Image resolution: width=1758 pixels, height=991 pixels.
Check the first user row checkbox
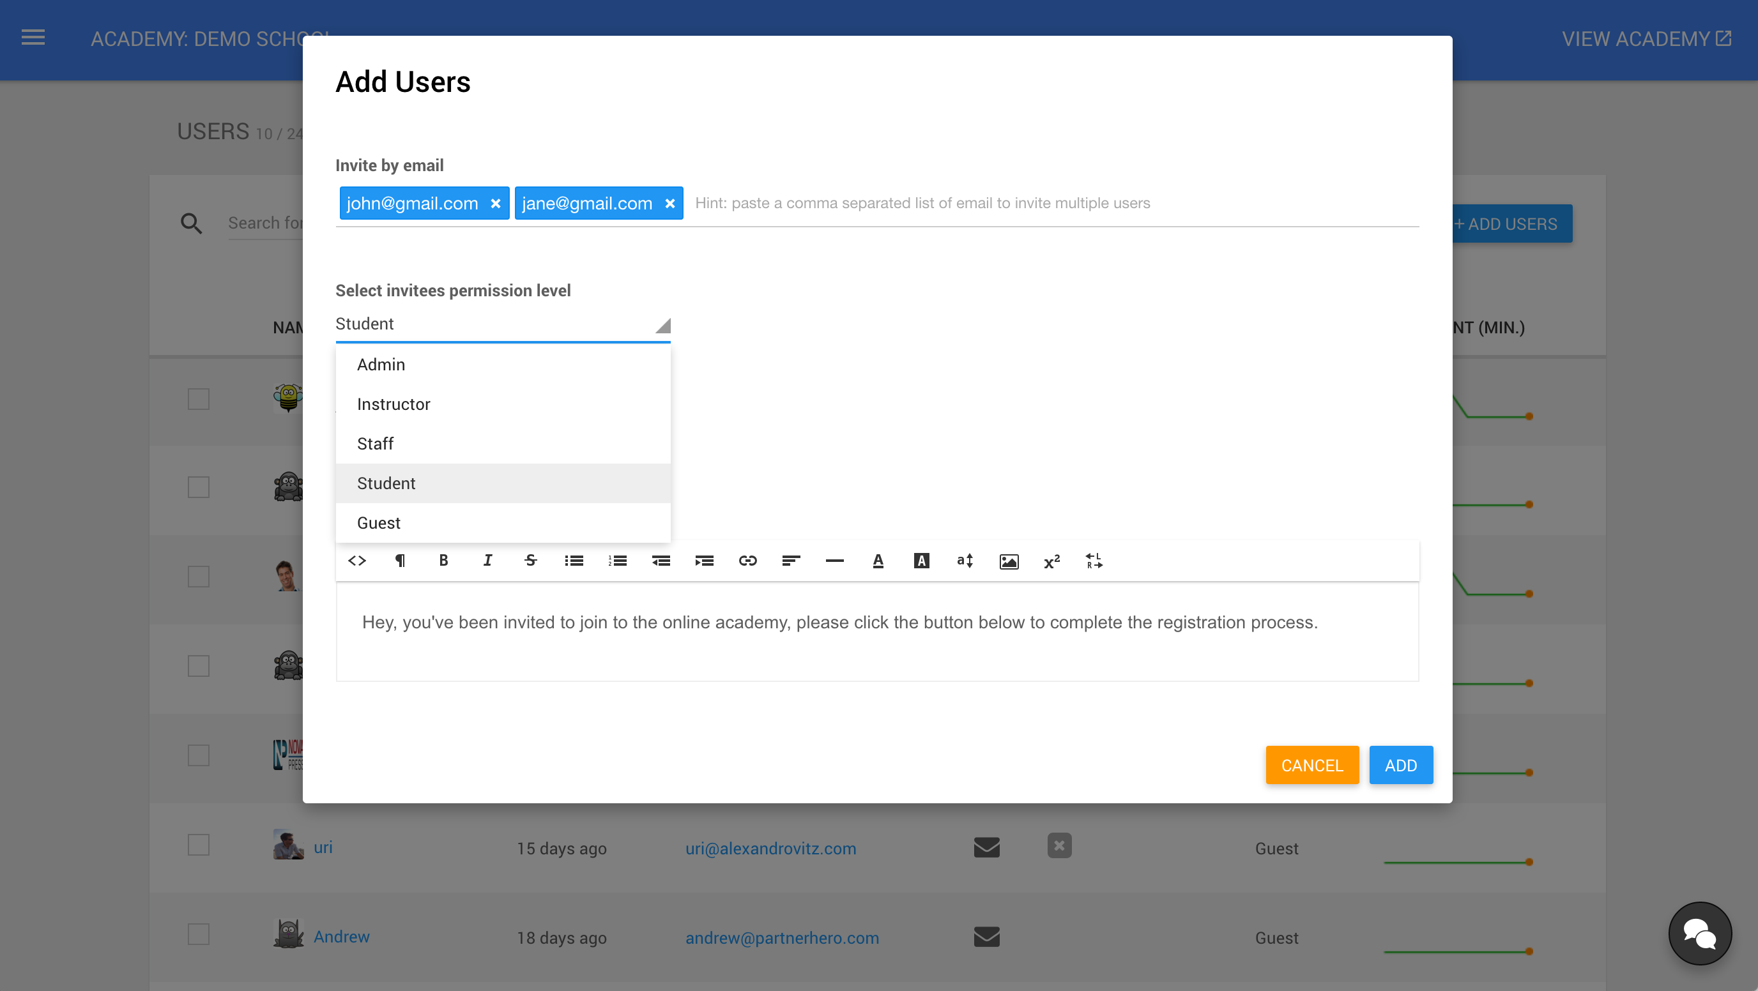pyautogui.click(x=199, y=399)
